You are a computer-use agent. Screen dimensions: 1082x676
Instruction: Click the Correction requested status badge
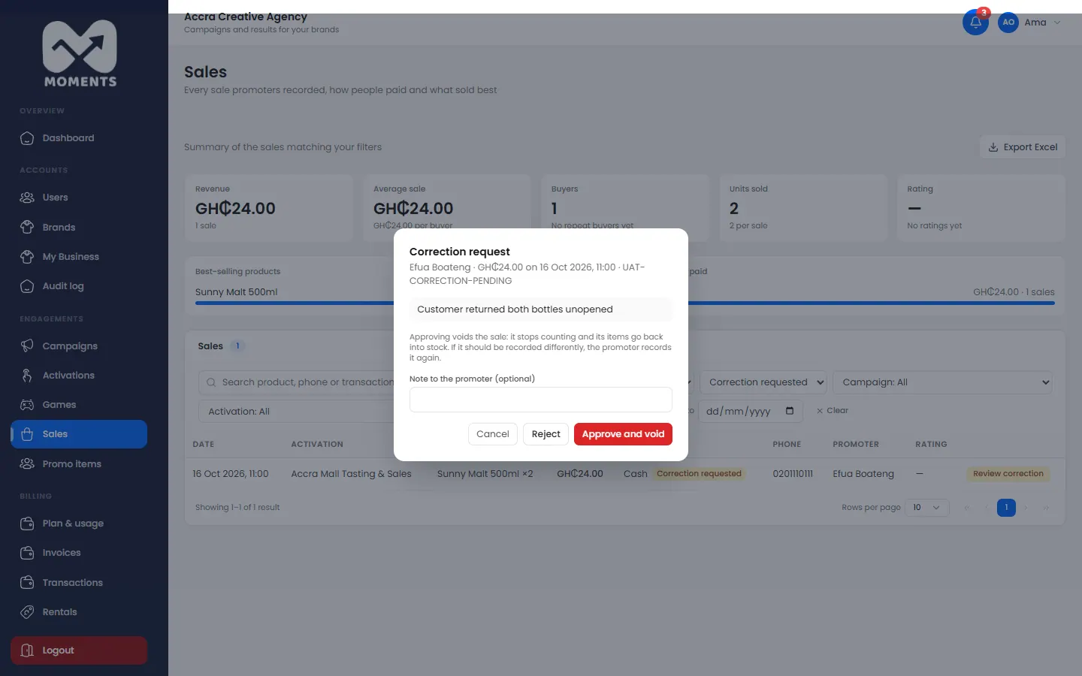click(x=699, y=474)
